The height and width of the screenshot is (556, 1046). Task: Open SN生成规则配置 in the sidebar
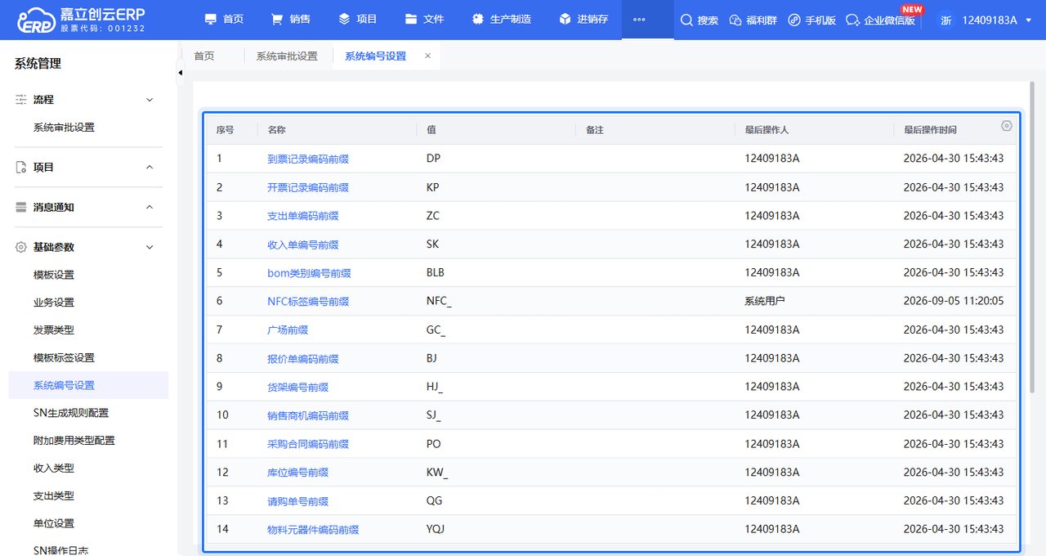[71, 413]
